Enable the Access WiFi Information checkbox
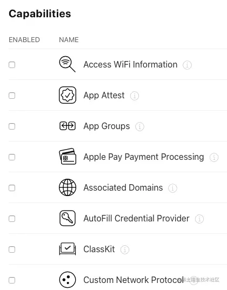Image resolution: width=227 pixels, height=290 pixels. click(12, 65)
